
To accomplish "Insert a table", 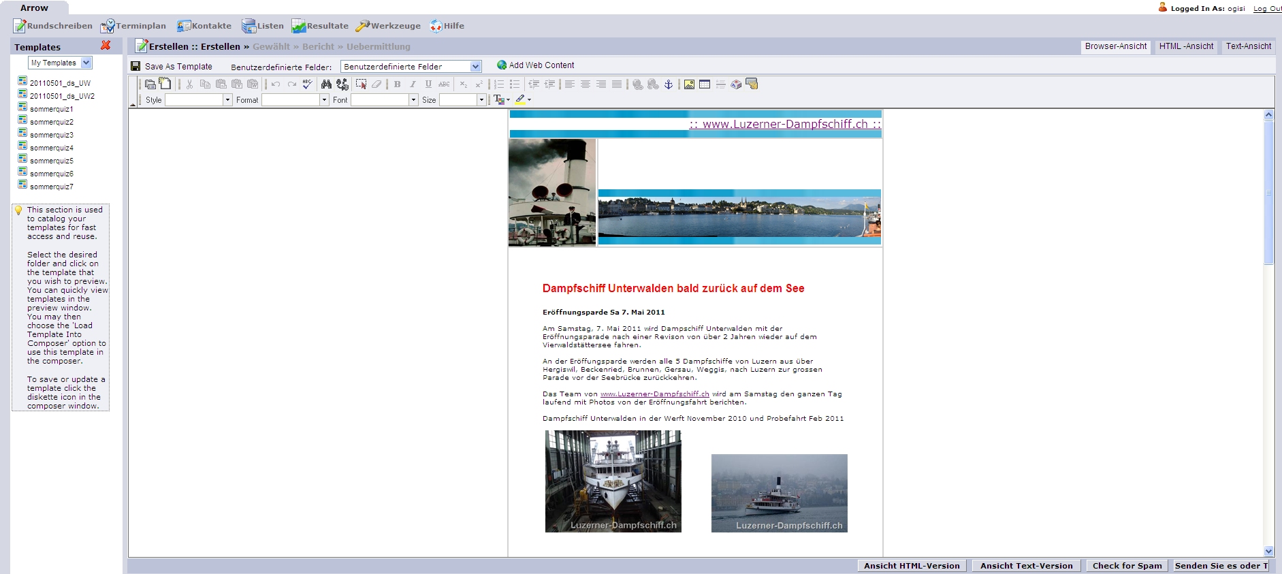I will [x=705, y=84].
